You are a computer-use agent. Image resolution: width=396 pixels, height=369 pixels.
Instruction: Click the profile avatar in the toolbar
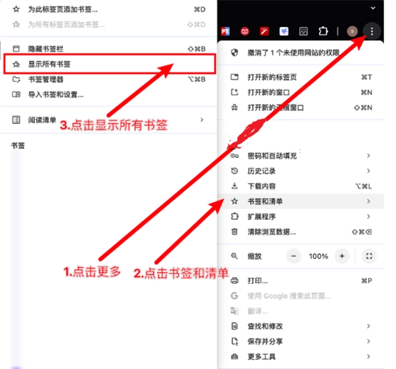(x=352, y=31)
